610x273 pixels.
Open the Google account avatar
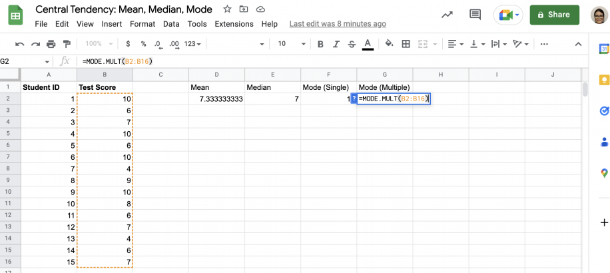pos(599,15)
